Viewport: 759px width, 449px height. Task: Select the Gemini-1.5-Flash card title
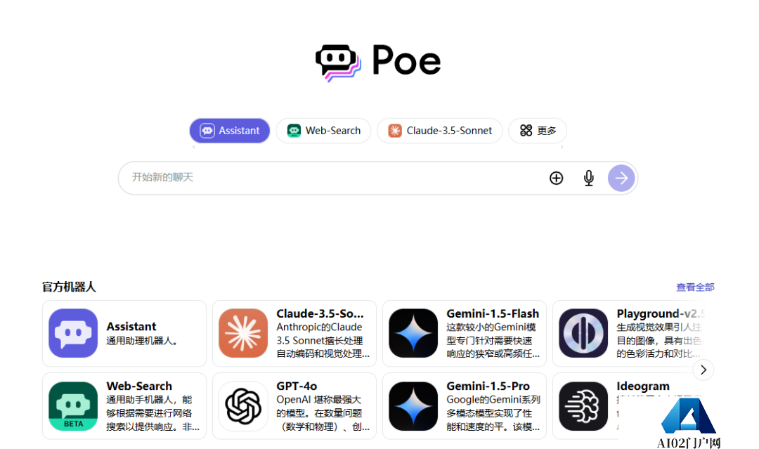pos(493,313)
